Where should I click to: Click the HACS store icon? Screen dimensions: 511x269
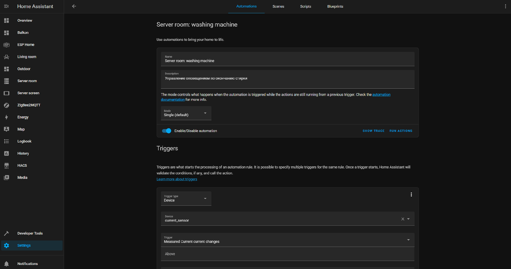6,165
